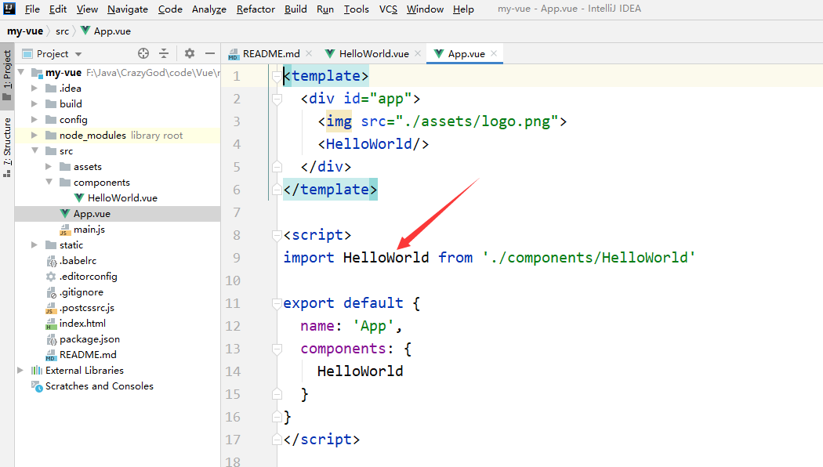823x467 pixels.
Task: Toggle the 1: Project side tool window
Action: 7,74
